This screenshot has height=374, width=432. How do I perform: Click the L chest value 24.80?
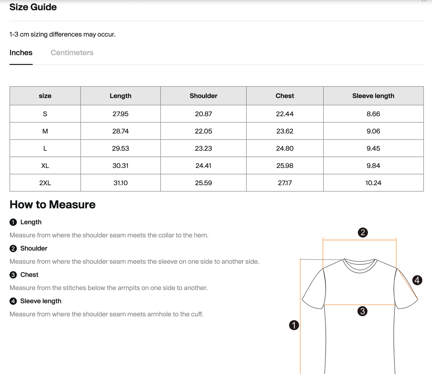(x=285, y=148)
